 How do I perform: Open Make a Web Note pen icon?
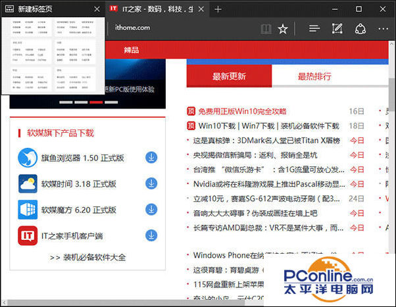pyautogui.click(x=337, y=28)
